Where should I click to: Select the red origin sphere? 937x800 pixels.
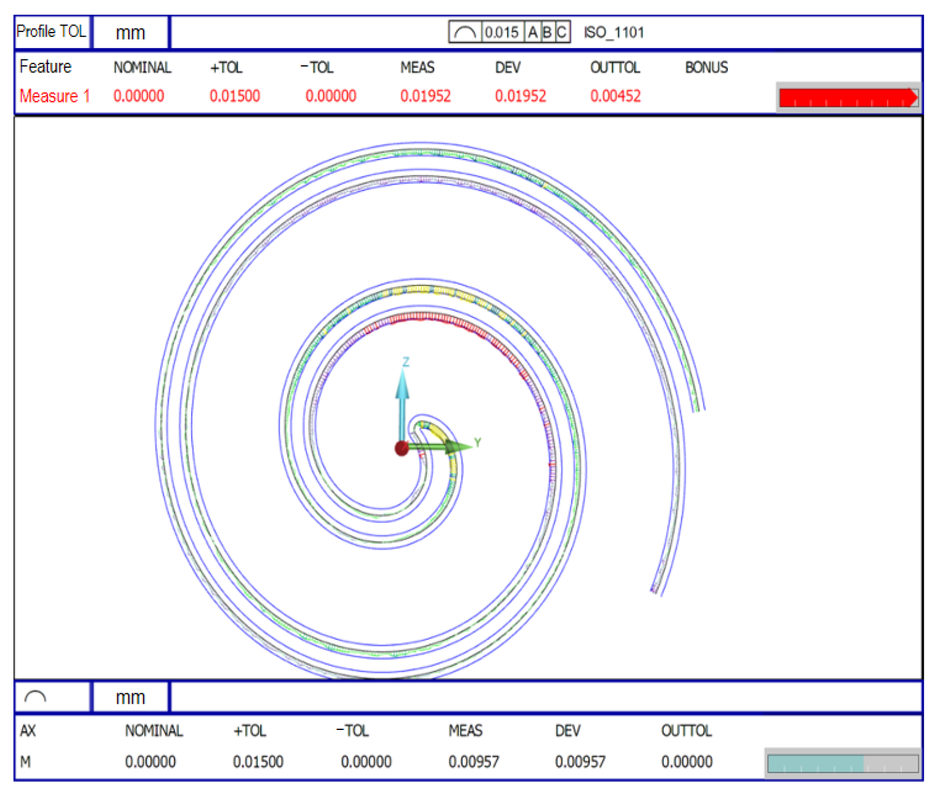(x=401, y=448)
